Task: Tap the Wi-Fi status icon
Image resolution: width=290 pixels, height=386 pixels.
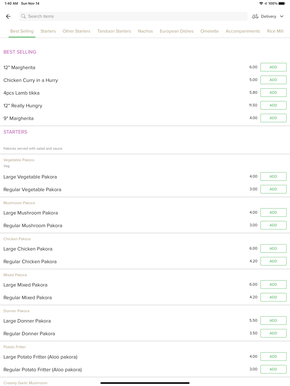Action: pos(261,3)
